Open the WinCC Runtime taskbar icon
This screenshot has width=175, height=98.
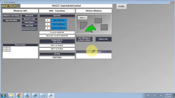click(51, 96)
